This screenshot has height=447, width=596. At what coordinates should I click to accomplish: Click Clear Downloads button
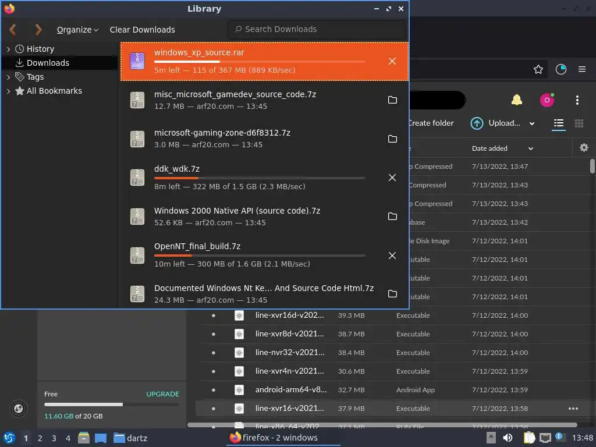pos(142,30)
